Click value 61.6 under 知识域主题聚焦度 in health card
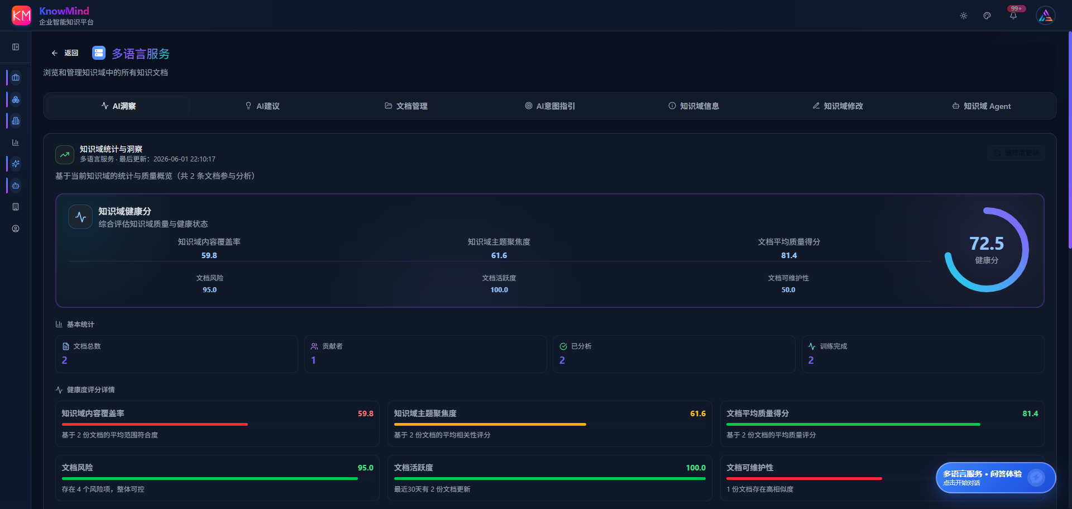 click(x=499, y=255)
